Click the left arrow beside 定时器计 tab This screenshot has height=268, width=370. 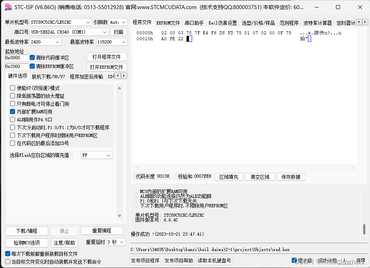click(359, 22)
